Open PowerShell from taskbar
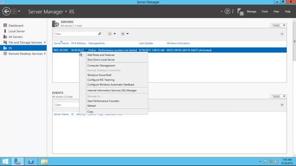The width and height of the screenshot is (296, 166). click(31, 162)
